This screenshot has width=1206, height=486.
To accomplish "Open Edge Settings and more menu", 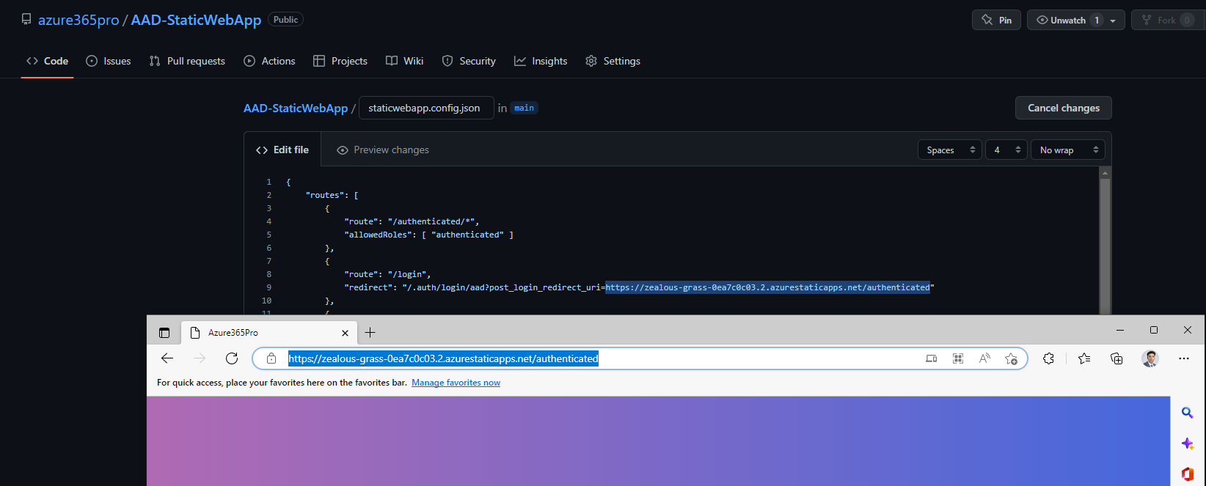I will [x=1184, y=358].
